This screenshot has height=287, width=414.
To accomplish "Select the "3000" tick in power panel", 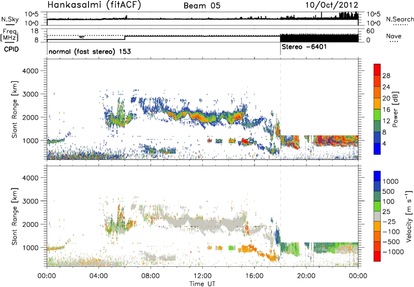I will pyautogui.click(x=31, y=94).
